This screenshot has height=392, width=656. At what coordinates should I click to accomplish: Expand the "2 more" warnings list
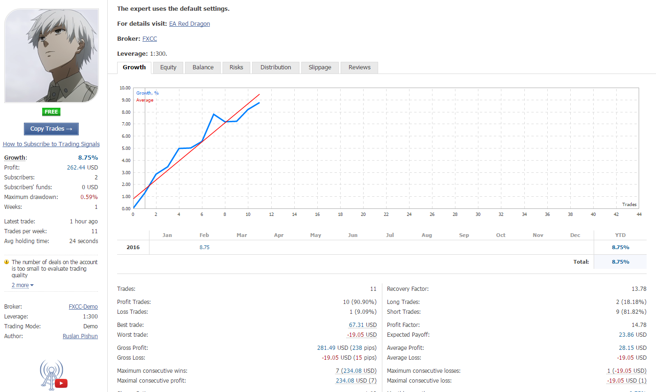[x=22, y=285]
